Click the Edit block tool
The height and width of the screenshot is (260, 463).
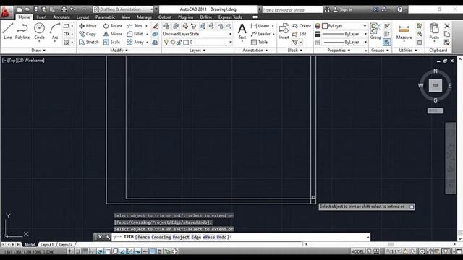coord(299,34)
